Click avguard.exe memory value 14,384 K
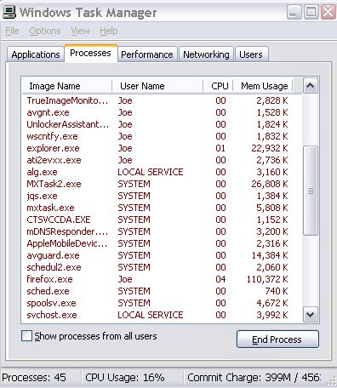This screenshot has height=388, width=337. click(270, 255)
